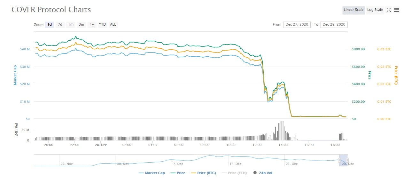Screen dimensions: 411x178
Task: Toggle fullscreen chart view icon
Action: click(x=389, y=10)
